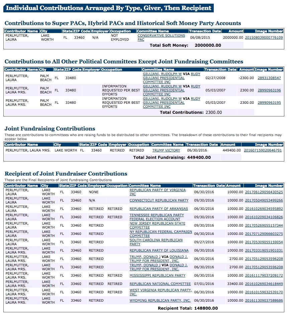This screenshot has width=289, height=316.
Task: Open image number 201610209034106826
Action: (264, 217)
